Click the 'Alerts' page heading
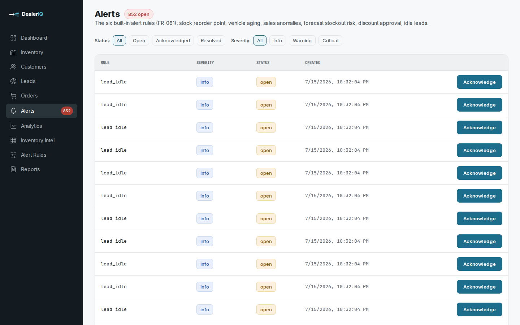520x325 pixels. (107, 14)
